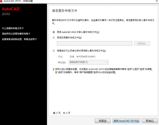Click the lightbulb tip icon
The width and height of the screenshot is (159, 125).
[x=53, y=69]
